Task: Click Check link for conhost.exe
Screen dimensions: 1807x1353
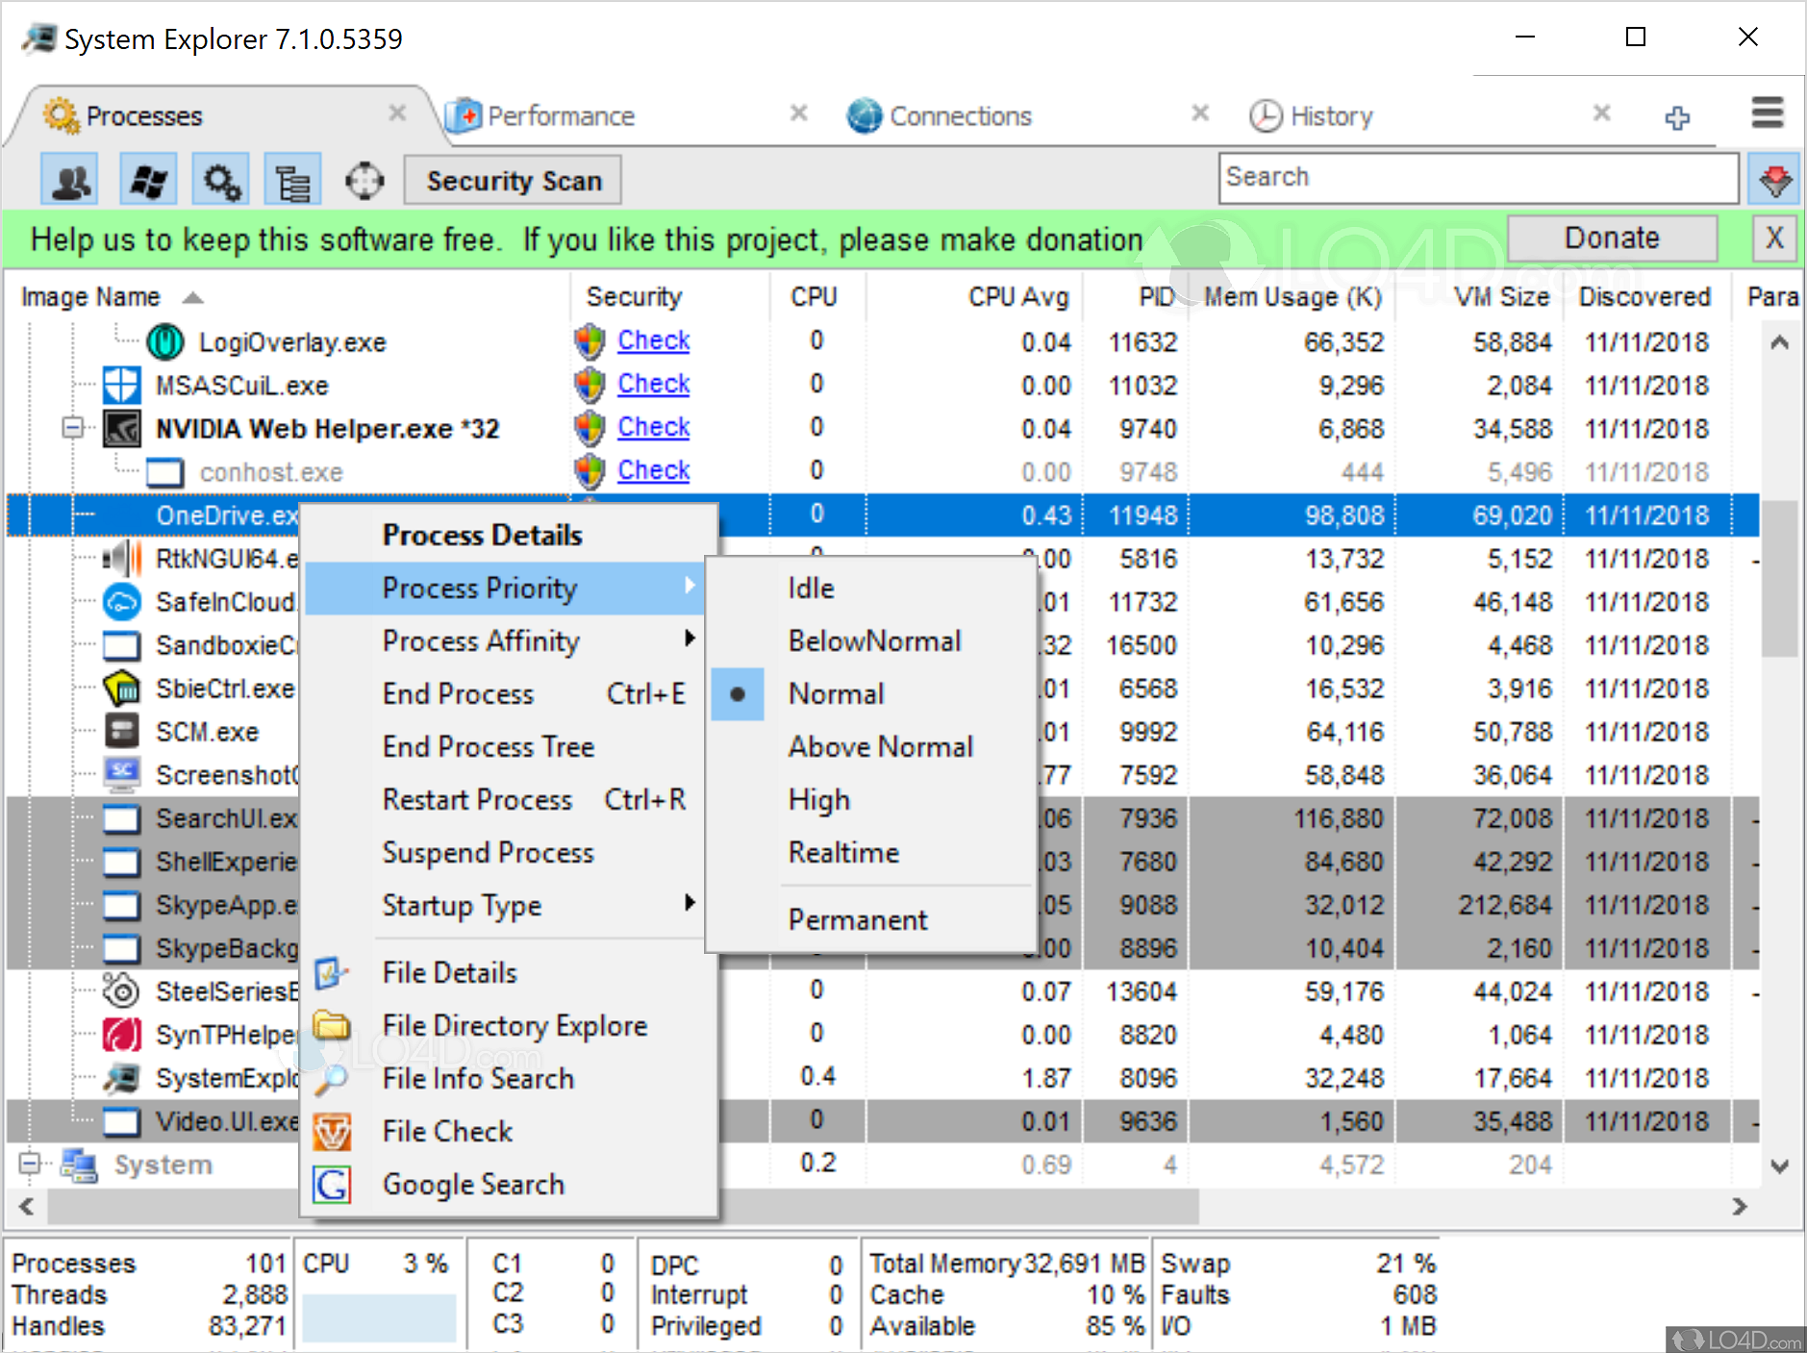Action: click(654, 470)
